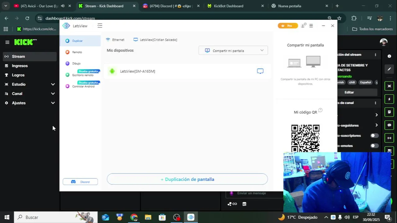
Task: Click the orange Pro upgrade button
Action: pos(287,26)
